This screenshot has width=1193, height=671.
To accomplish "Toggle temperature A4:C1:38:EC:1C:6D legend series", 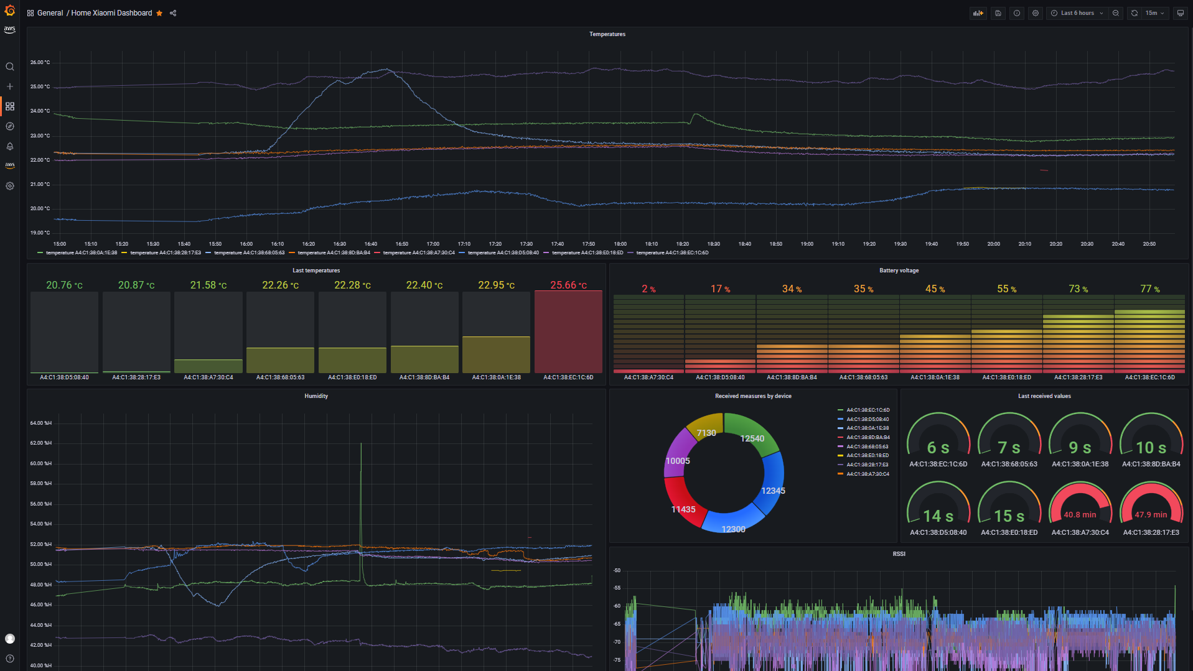I will [x=672, y=253].
